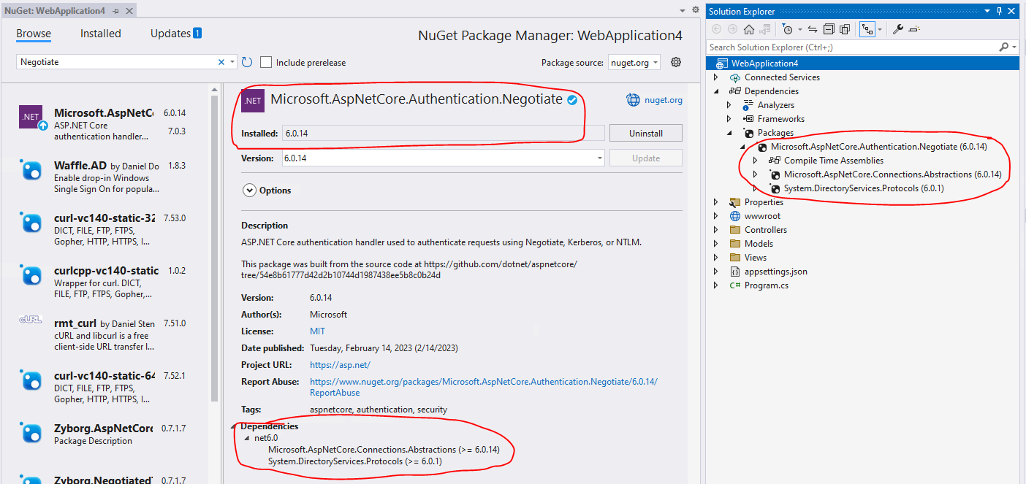1026x484 pixels.
Task: Open the Version 6.0.14 dropdown
Action: 443,158
